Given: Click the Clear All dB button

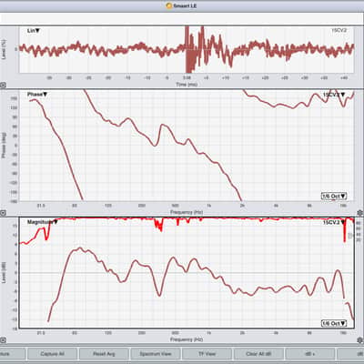Looking at the screenshot, I should (x=258, y=354).
